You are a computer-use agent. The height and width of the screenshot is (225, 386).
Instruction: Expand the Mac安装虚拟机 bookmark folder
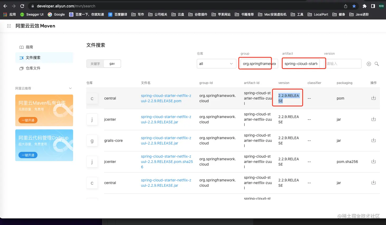(x=272, y=15)
